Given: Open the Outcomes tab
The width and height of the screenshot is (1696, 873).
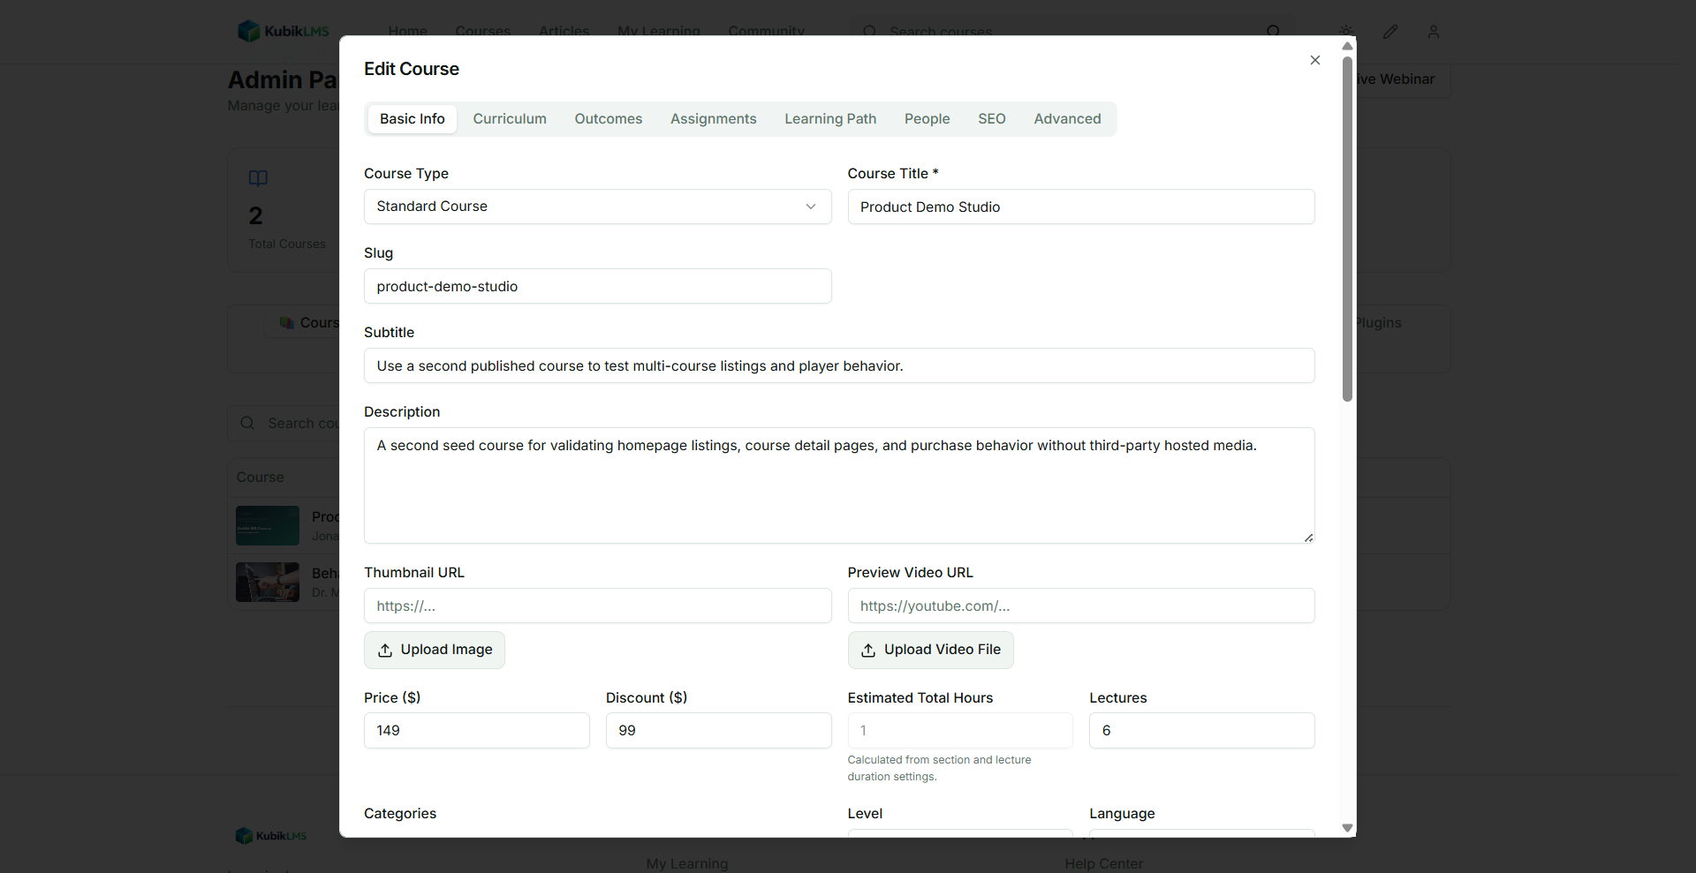Looking at the screenshot, I should [608, 119].
